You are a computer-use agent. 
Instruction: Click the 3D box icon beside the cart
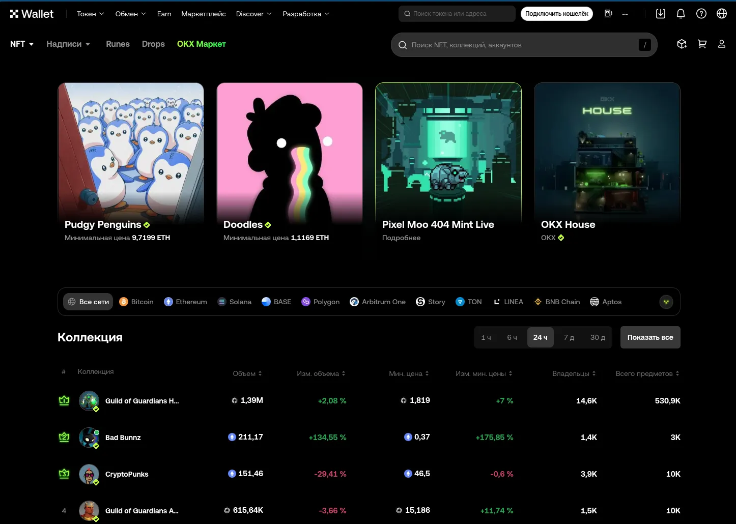[x=682, y=44]
